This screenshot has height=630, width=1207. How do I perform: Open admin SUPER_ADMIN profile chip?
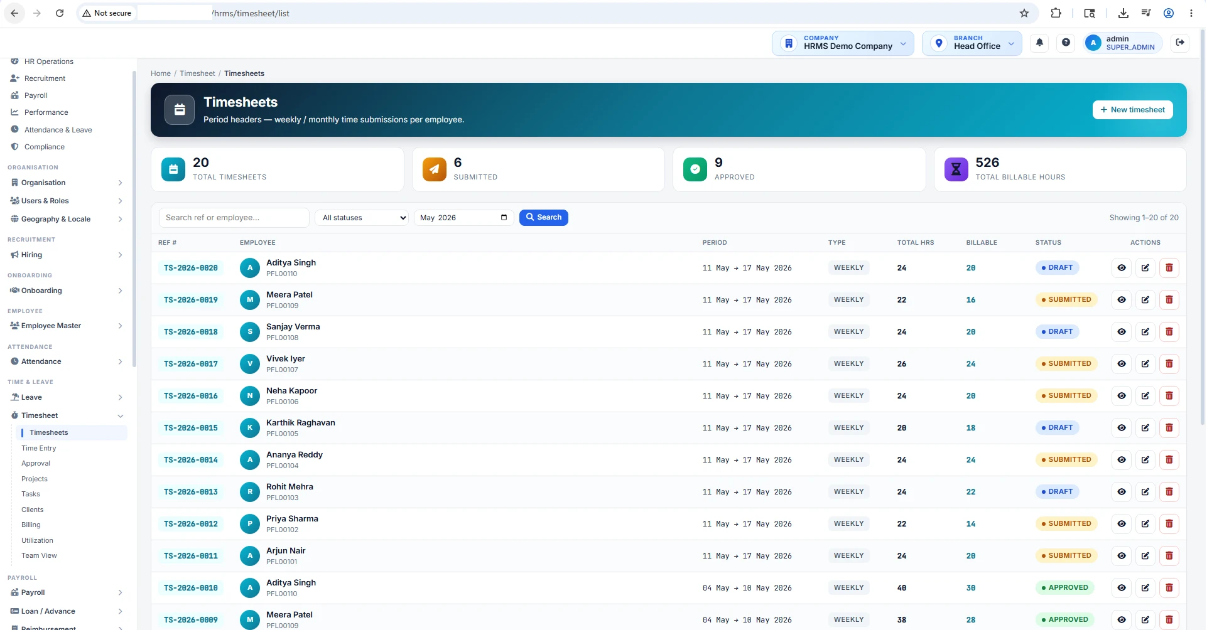(x=1123, y=43)
